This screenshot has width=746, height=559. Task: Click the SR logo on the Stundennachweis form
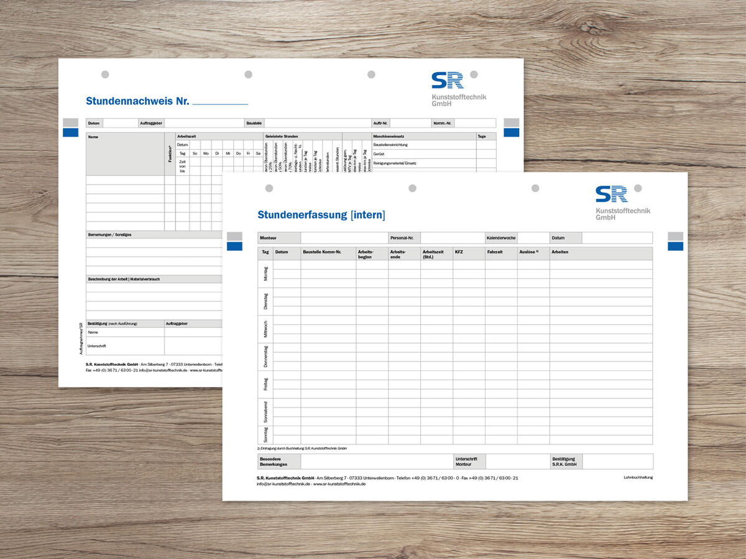pyautogui.click(x=448, y=80)
